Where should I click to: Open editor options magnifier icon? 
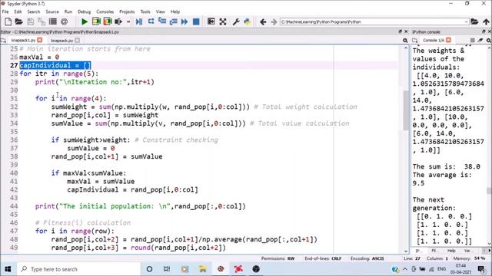point(405,41)
